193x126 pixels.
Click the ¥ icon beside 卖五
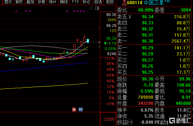tap(130, 17)
